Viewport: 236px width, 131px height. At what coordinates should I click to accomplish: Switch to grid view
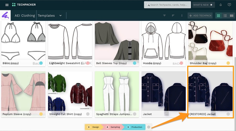click(x=218, y=15)
